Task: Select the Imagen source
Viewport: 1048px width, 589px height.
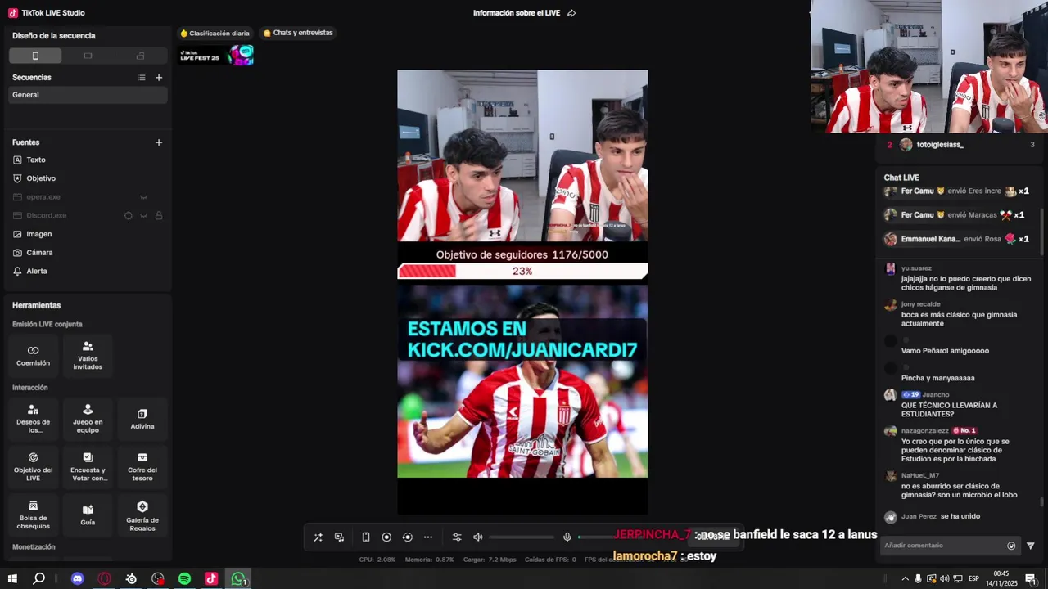Action: (88, 234)
